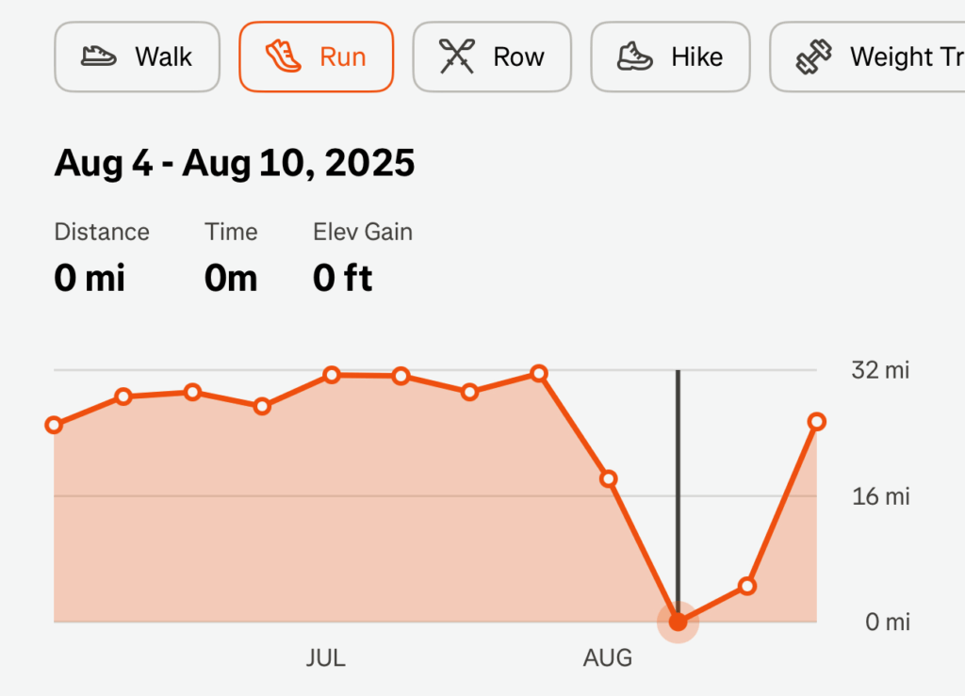Enable the Walk activity filter

(137, 57)
